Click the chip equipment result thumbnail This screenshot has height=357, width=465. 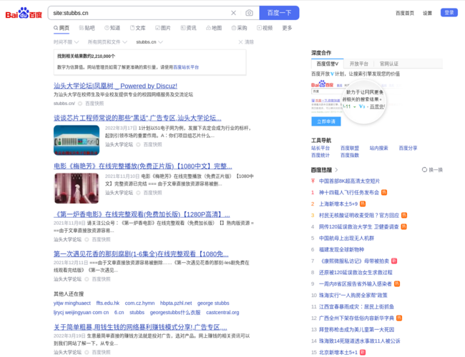(x=77, y=140)
